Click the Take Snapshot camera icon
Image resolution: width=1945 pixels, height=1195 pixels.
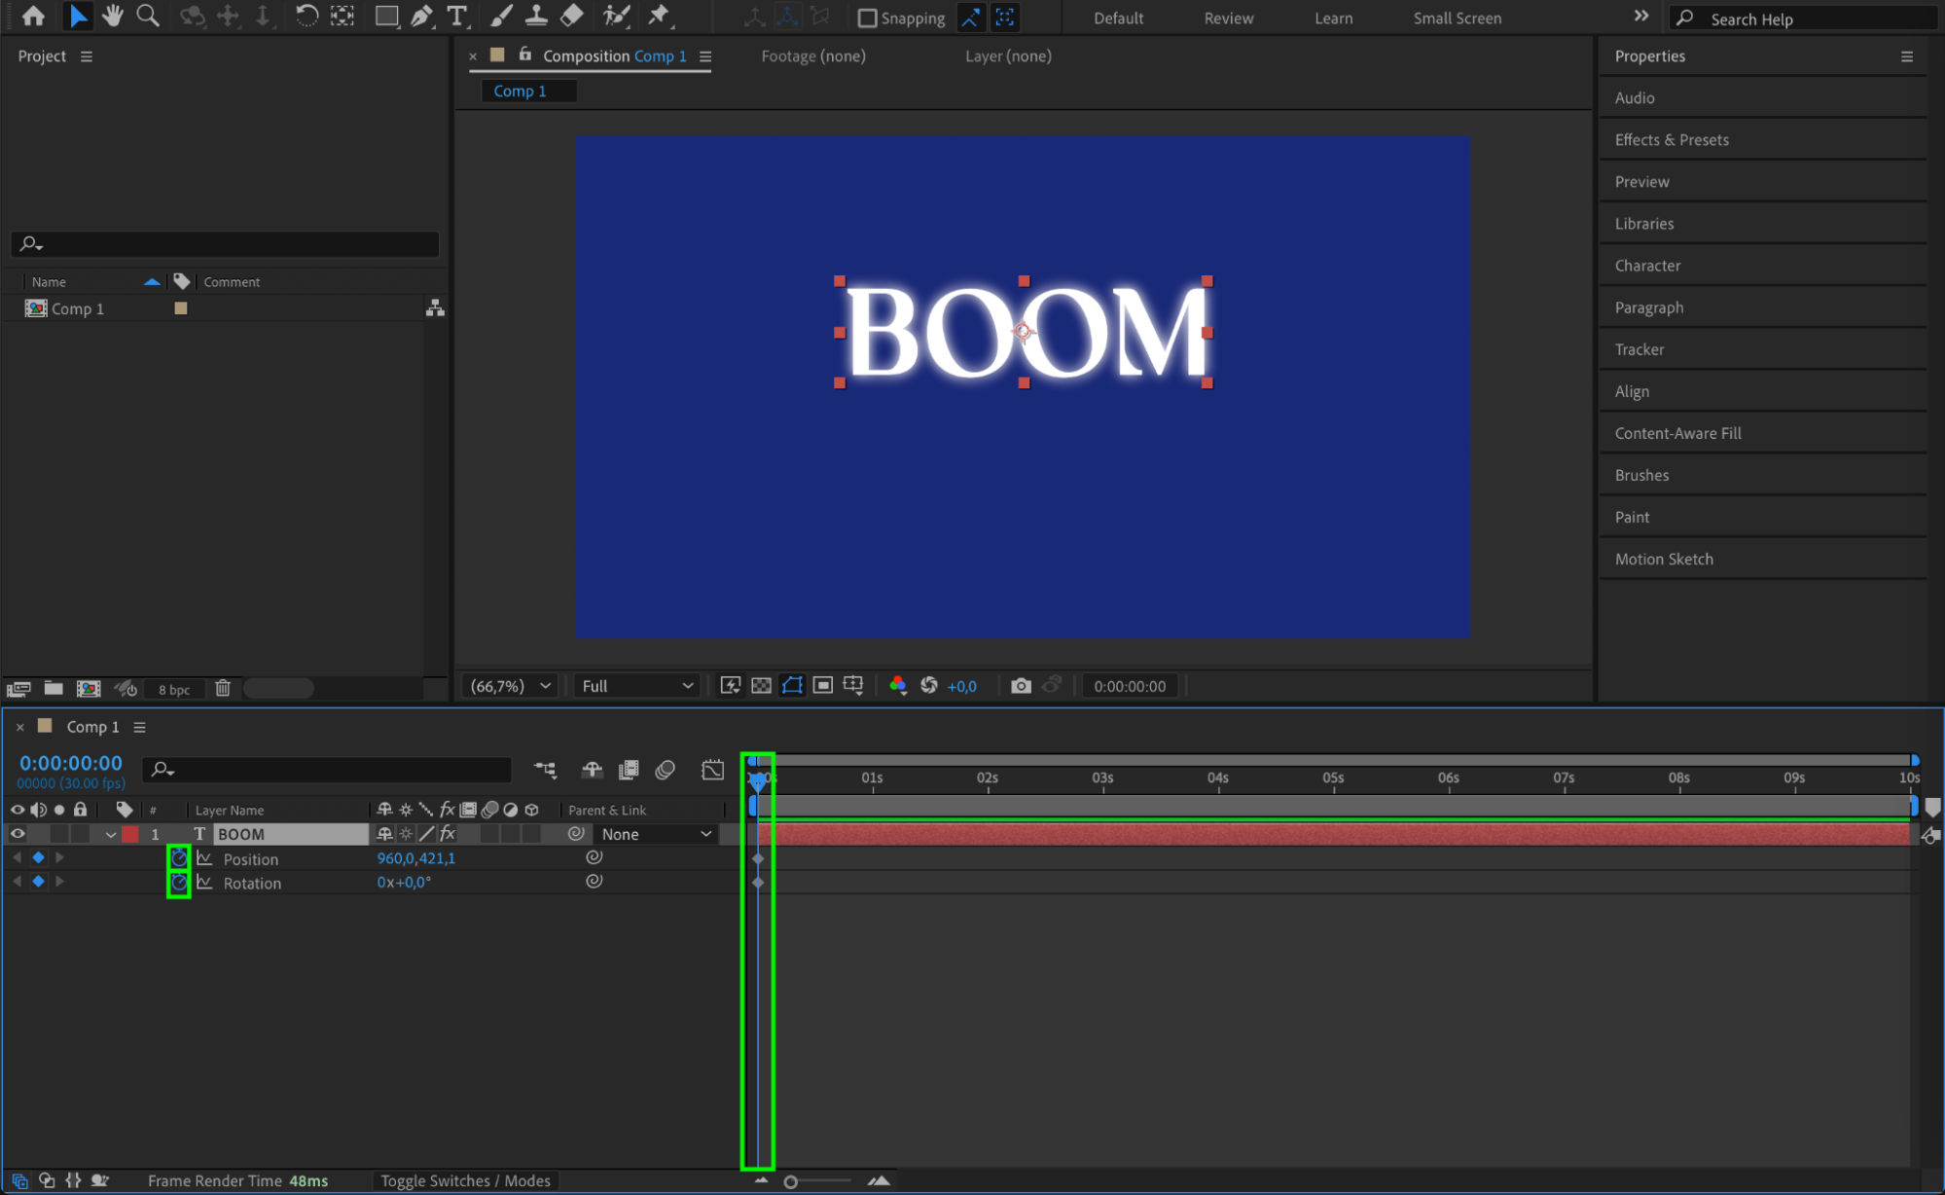[1020, 686]
